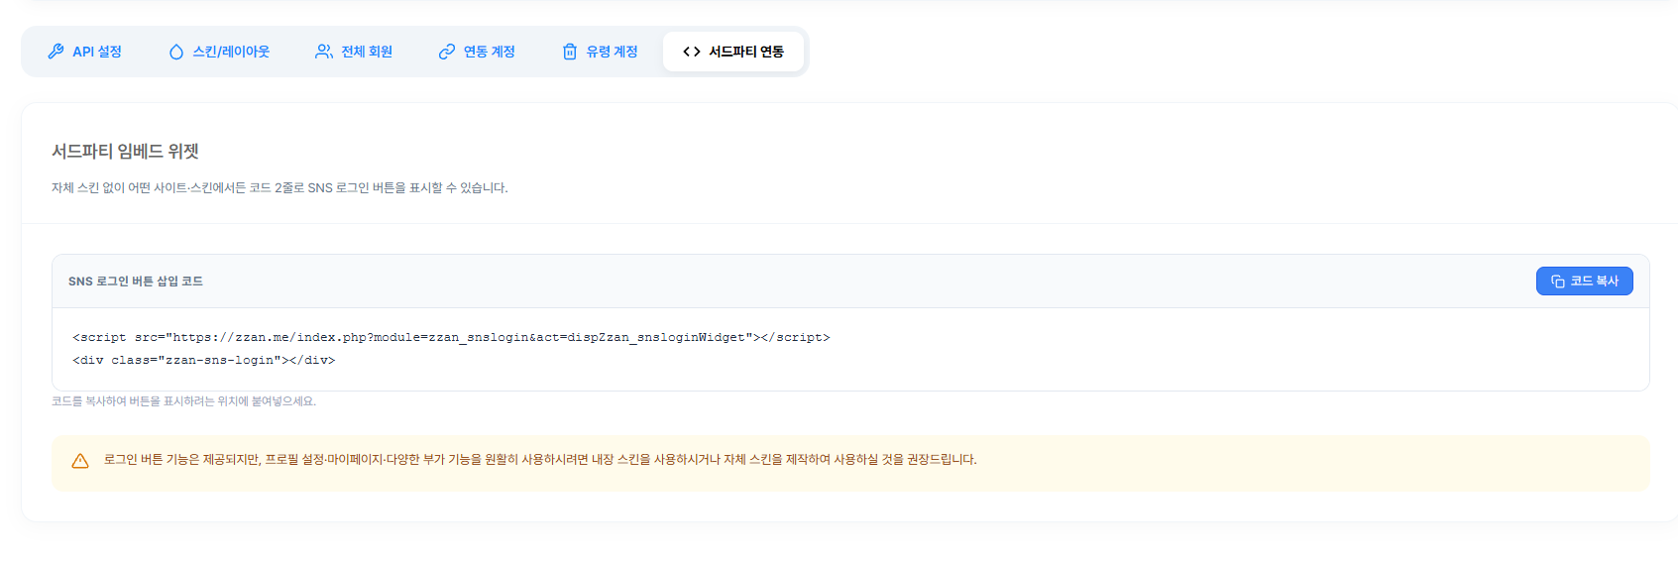This screenshot has height=563, width=1678.
Task: Click the link chain icon beside 연동 계정
Action: pyautogui.click(x=447, y=52)
